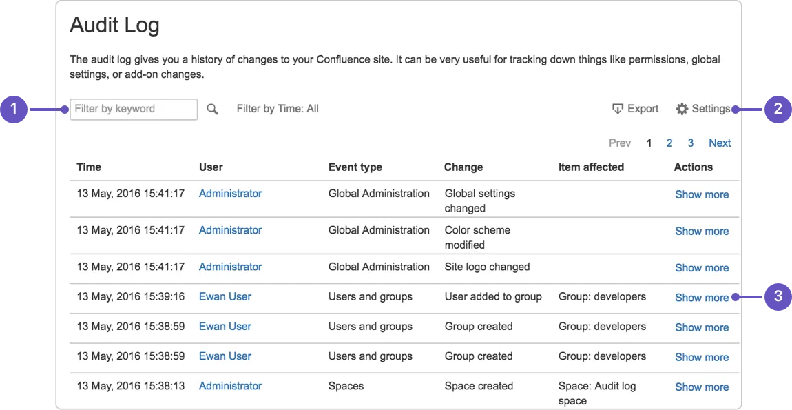Click the Prev pagination link

point(620,143)
